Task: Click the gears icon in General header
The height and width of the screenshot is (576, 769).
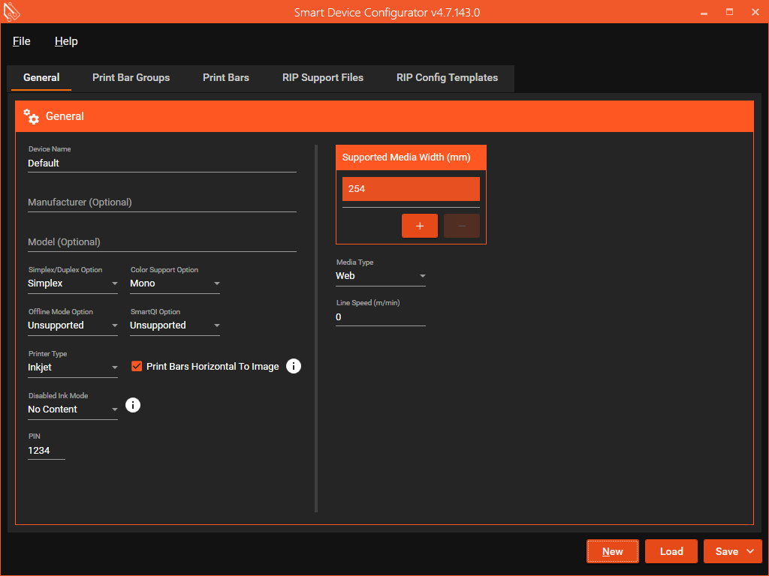Action: (x=31, y=116)
